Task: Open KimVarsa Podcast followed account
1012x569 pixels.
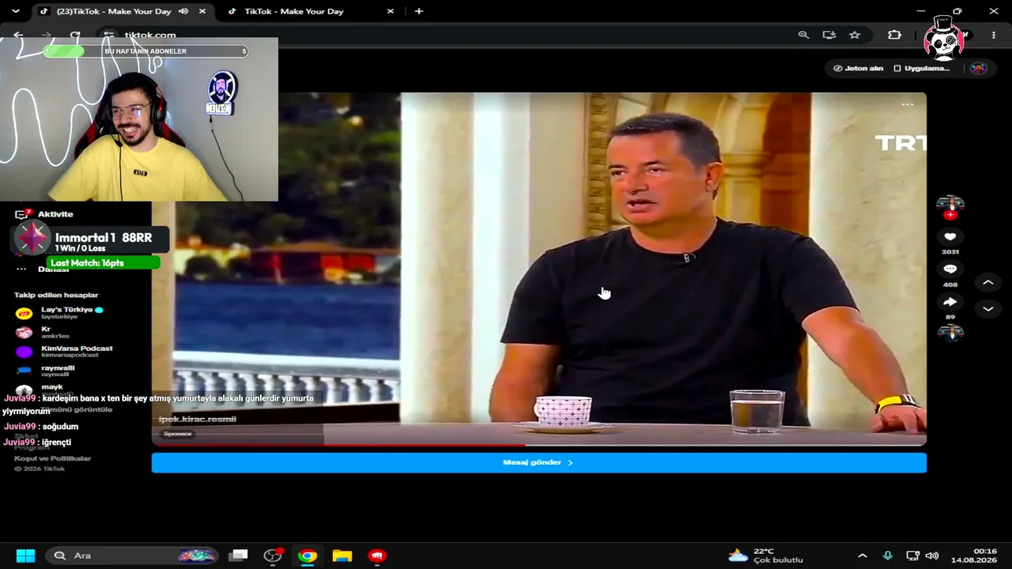Action: tap(63, 351)
